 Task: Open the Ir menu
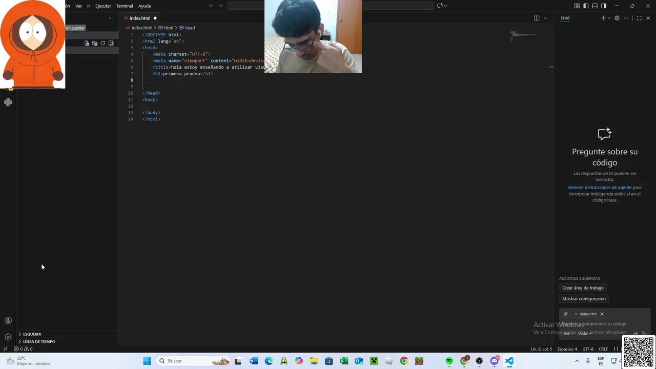coord(89,6)
